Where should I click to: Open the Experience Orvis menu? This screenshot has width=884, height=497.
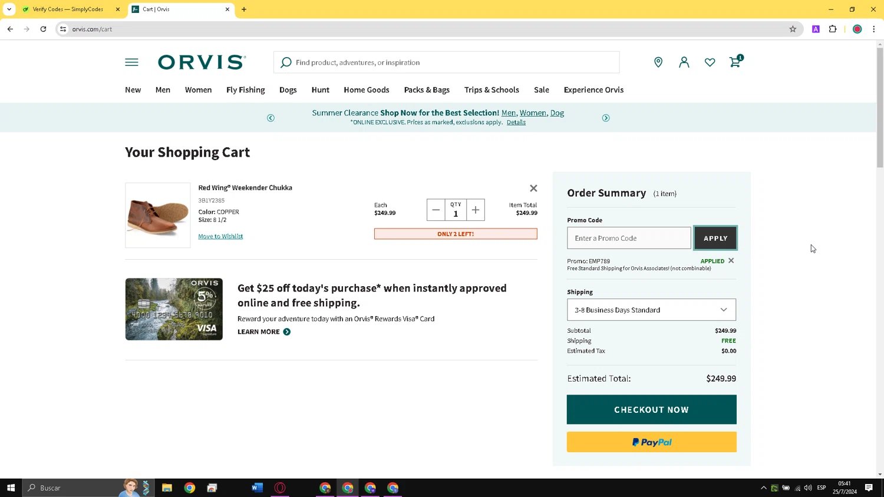pos(593,90)
